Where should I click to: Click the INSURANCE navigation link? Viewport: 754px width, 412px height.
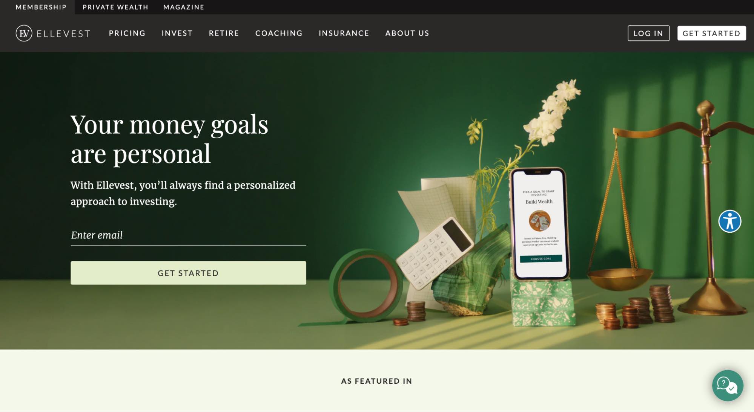[x=344, y=33]
